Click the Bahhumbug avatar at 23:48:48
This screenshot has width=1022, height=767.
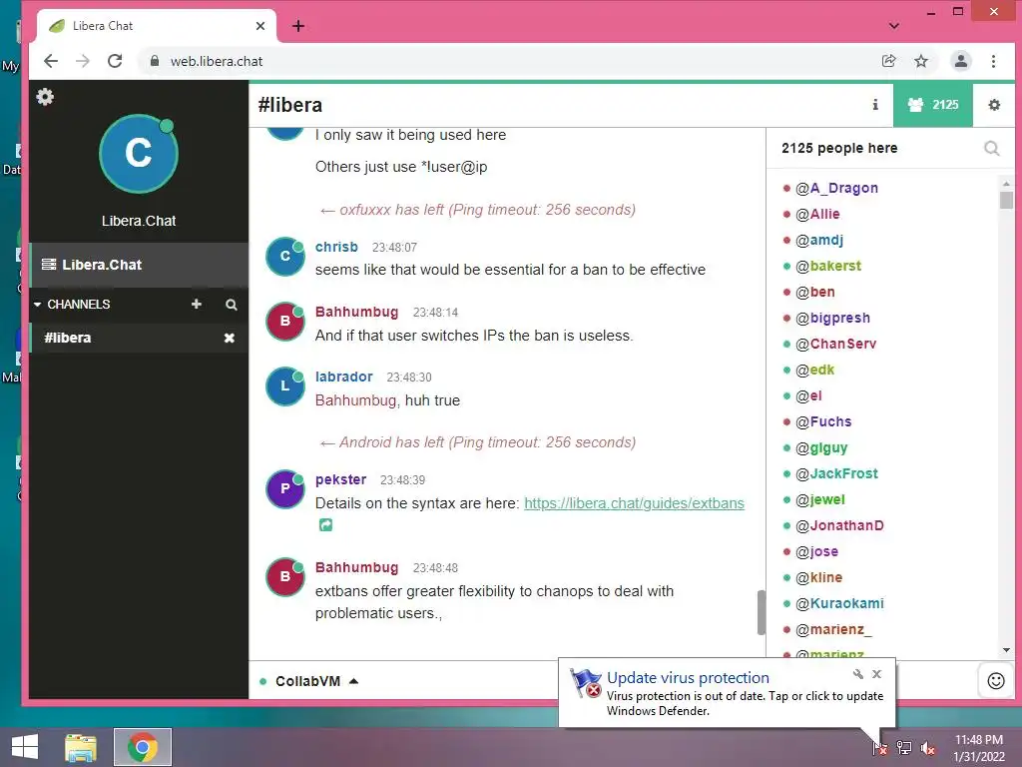(284, 576)
